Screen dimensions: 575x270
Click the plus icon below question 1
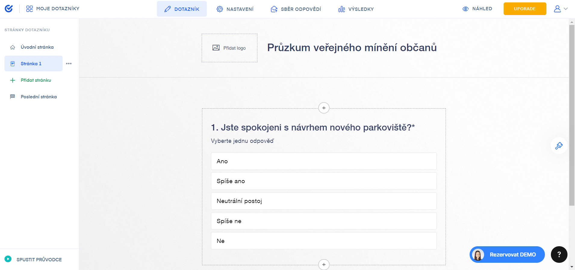coord(324,265)
